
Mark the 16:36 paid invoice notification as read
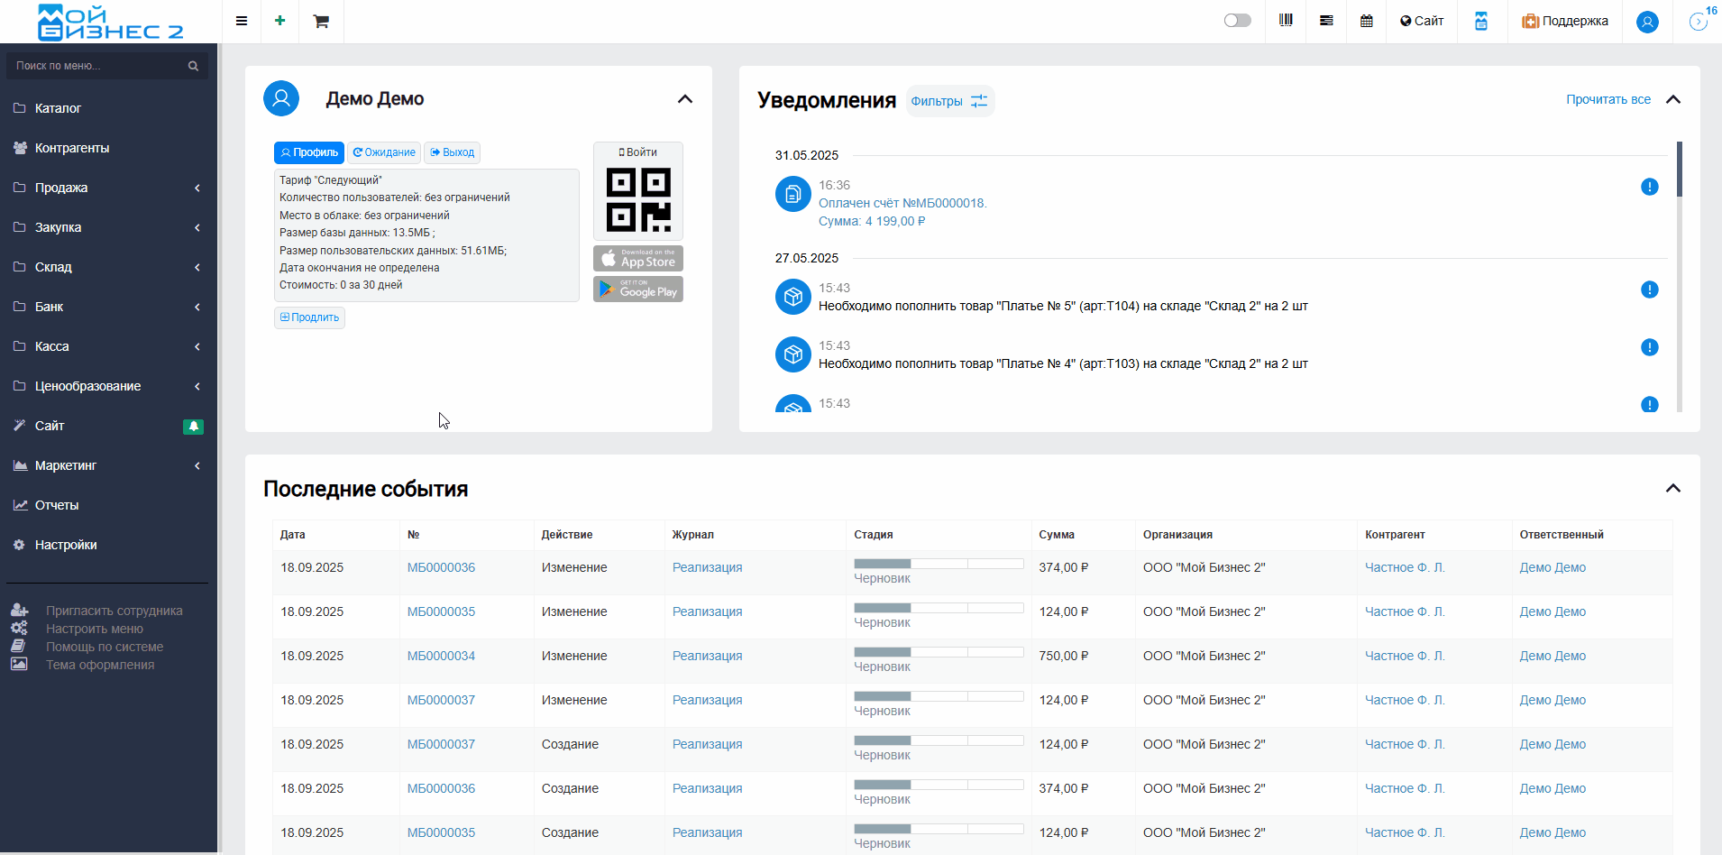pos(1649,187)
